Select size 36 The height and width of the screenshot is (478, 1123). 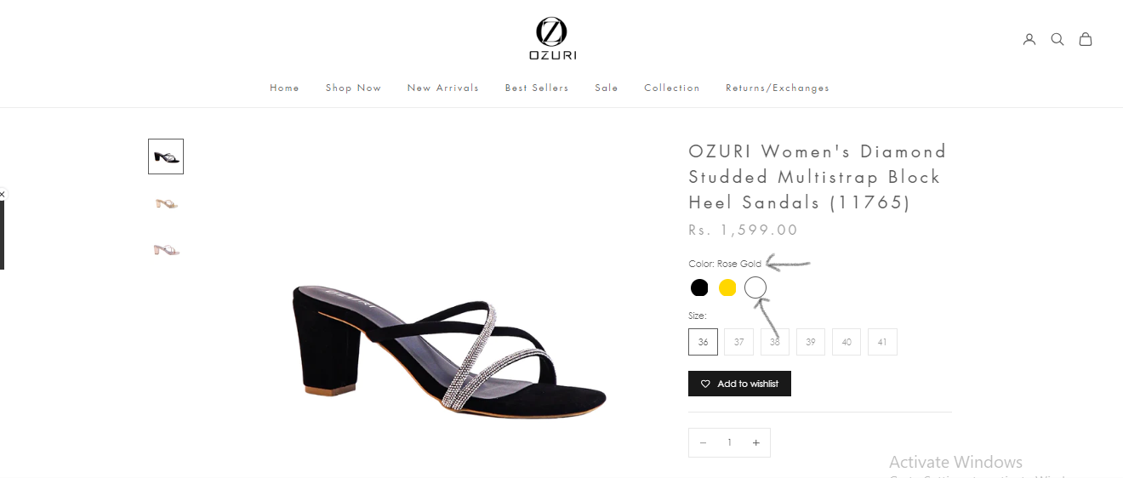tap(703, 342)
